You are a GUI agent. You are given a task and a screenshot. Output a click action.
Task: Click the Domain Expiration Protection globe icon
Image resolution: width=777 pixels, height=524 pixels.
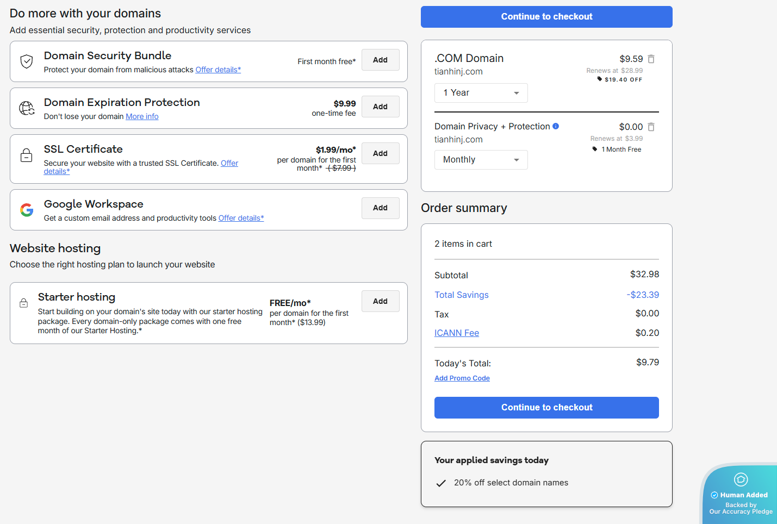click(x=27, y=108)
